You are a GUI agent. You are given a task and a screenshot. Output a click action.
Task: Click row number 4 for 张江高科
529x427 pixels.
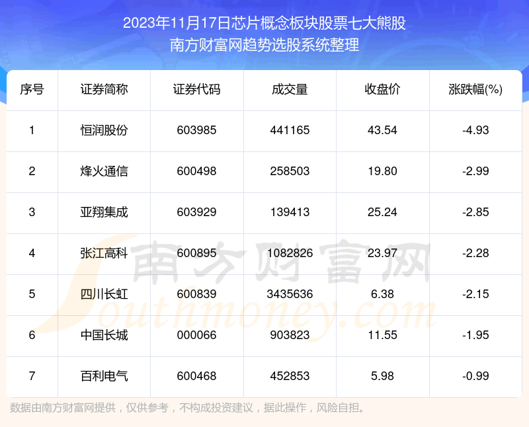32,253
